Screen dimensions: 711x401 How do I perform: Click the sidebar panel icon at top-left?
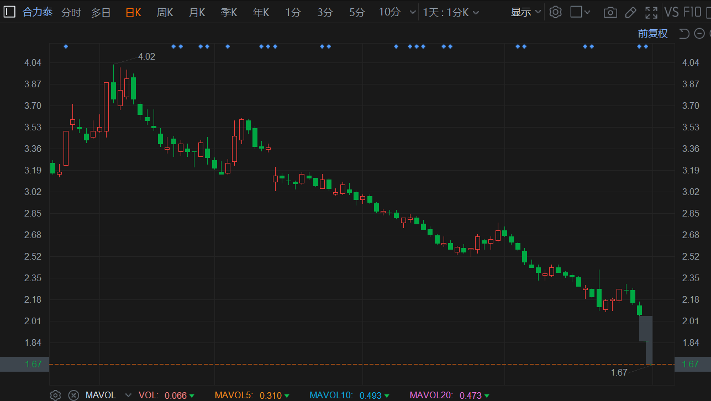point(9,12)
